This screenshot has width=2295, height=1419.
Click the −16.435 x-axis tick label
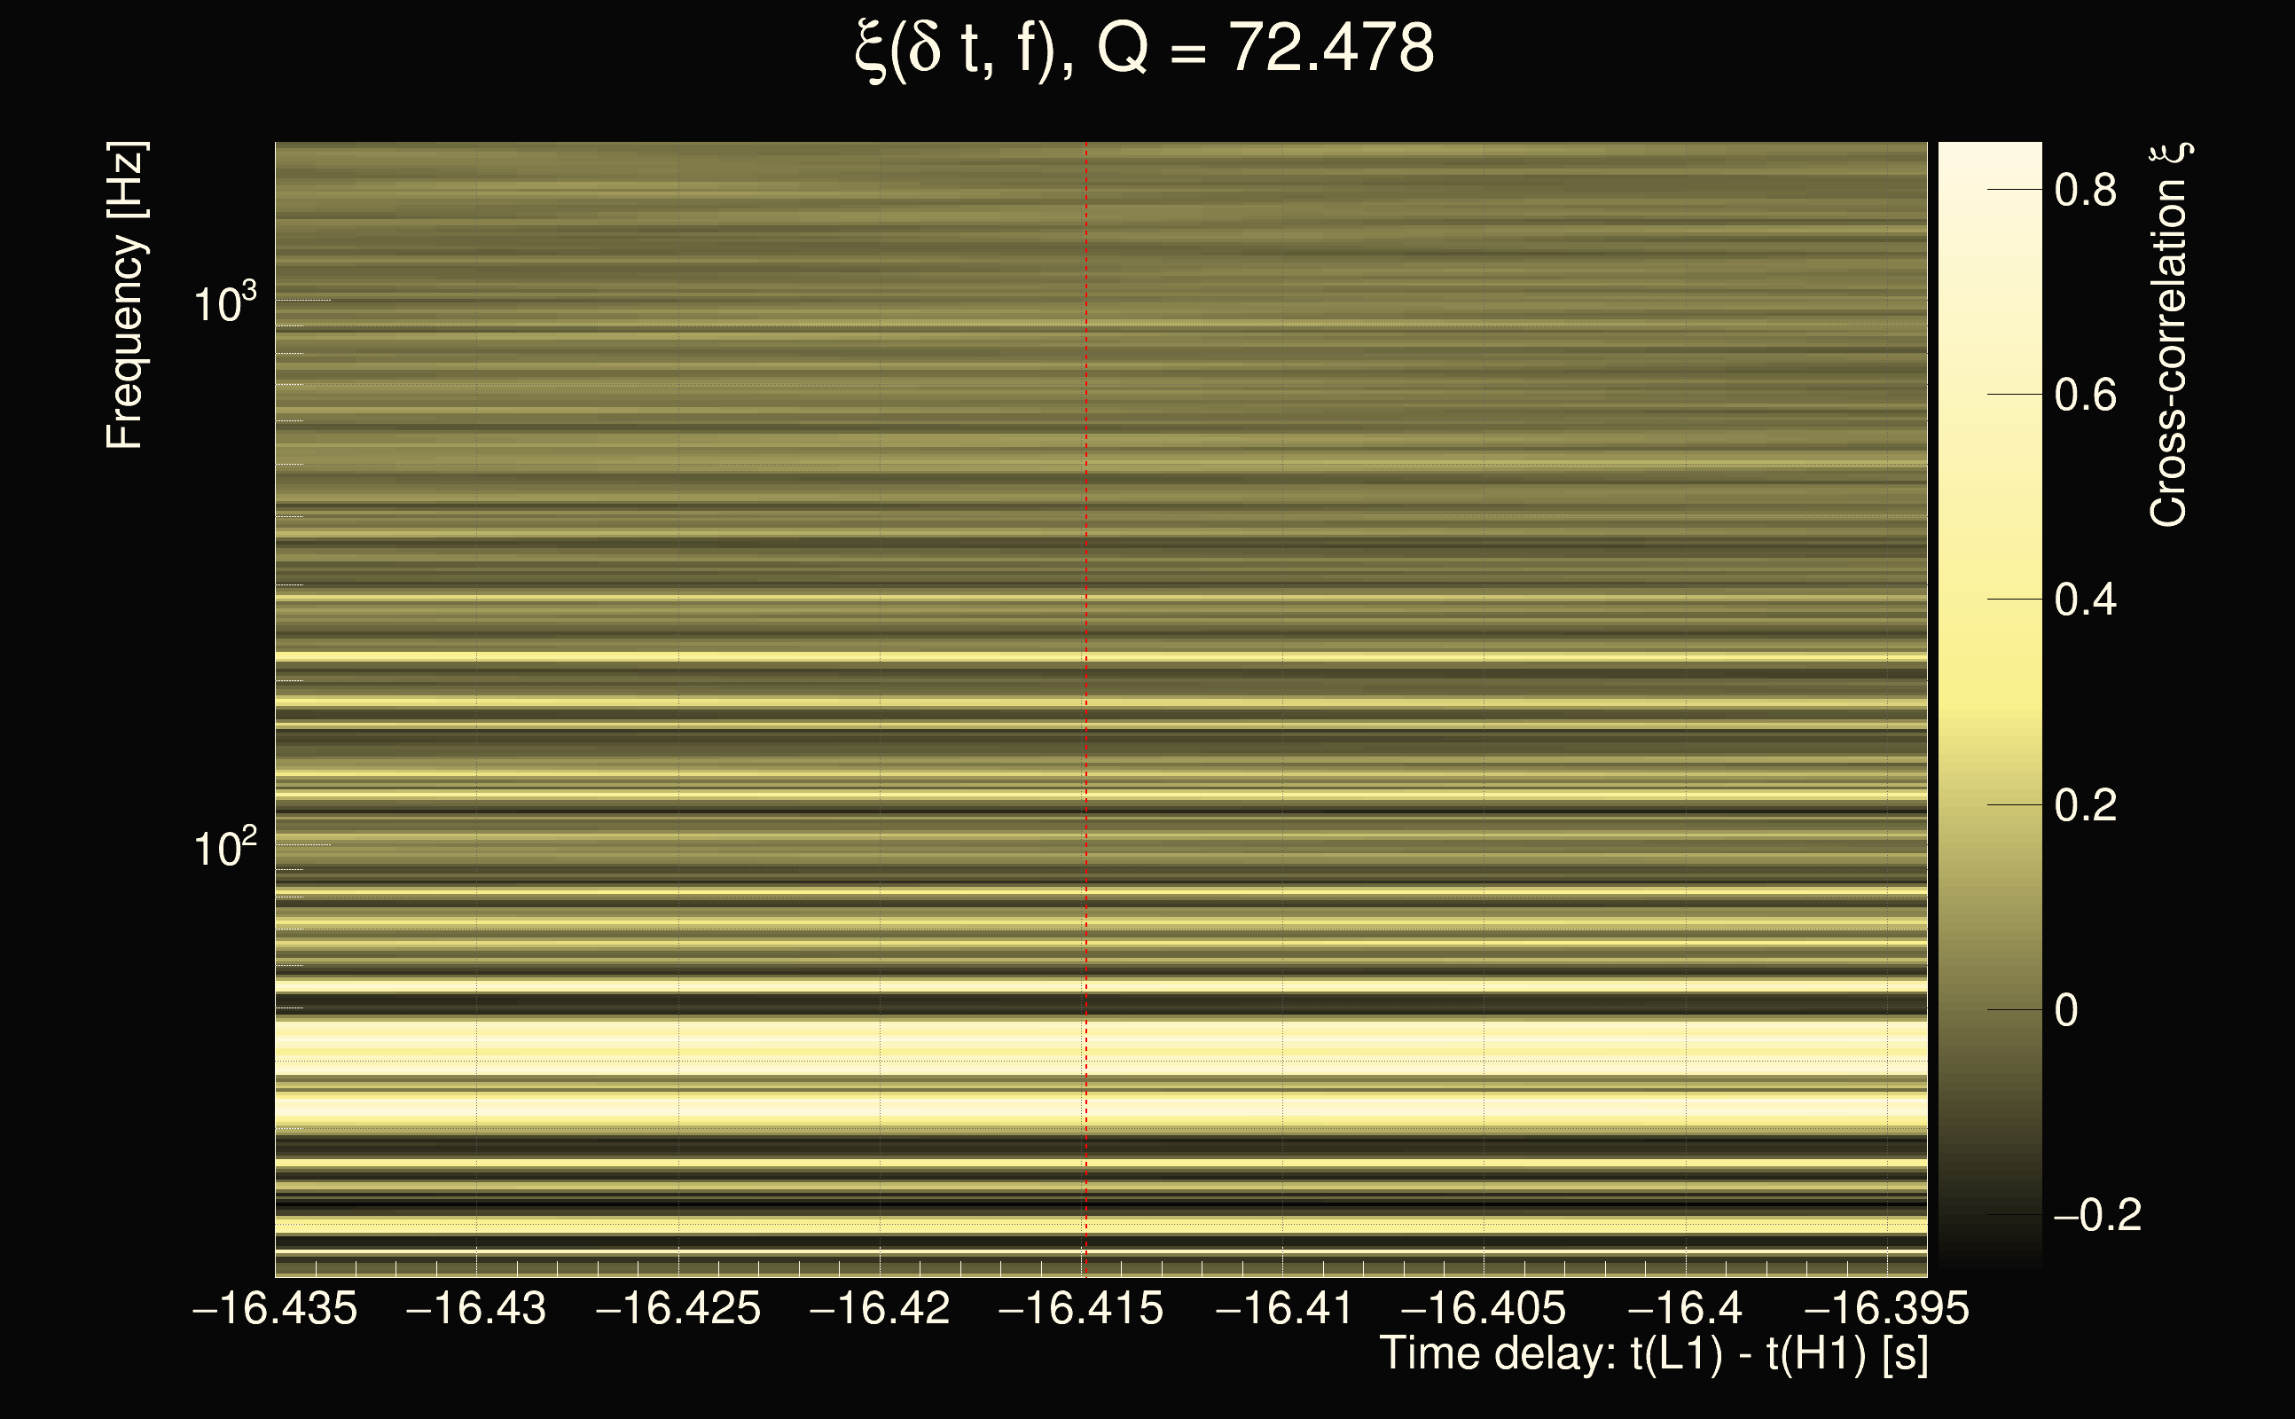click(x=275, y=1308)
